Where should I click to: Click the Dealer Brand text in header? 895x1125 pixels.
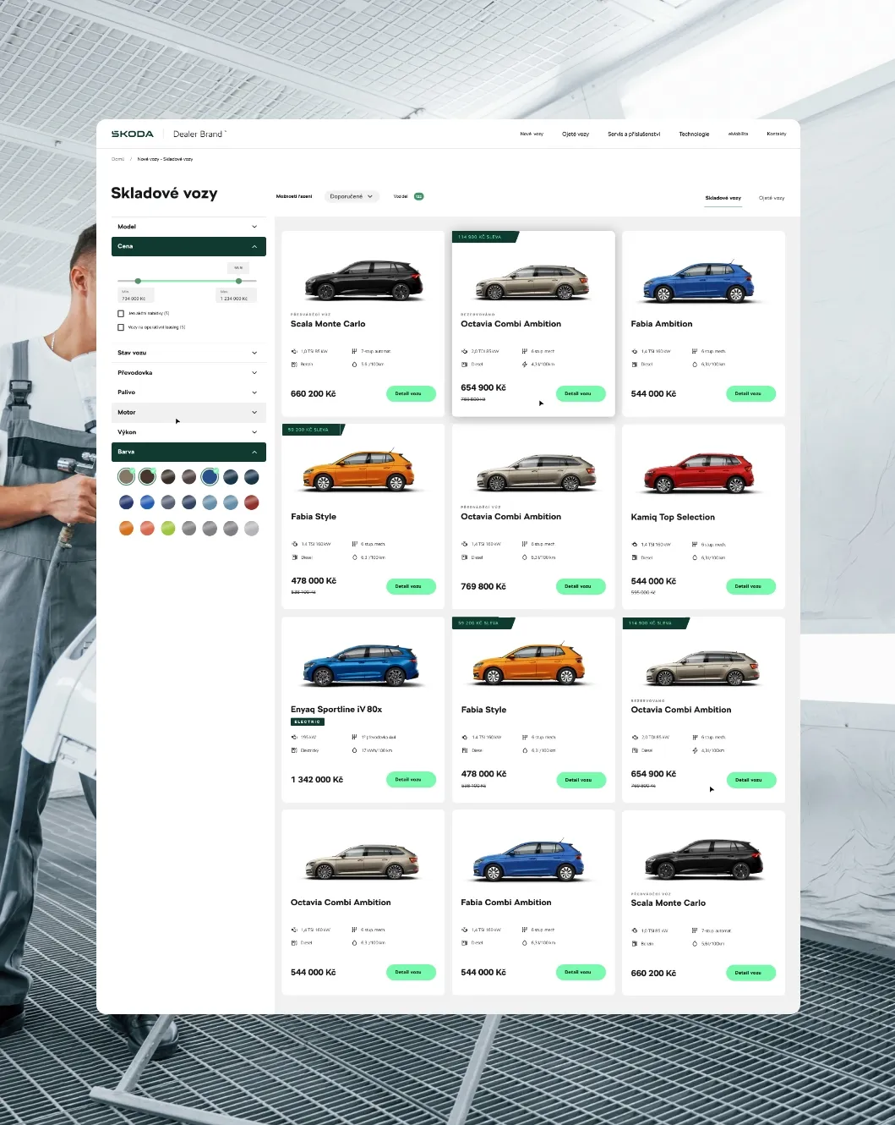[x=198, y=134]
